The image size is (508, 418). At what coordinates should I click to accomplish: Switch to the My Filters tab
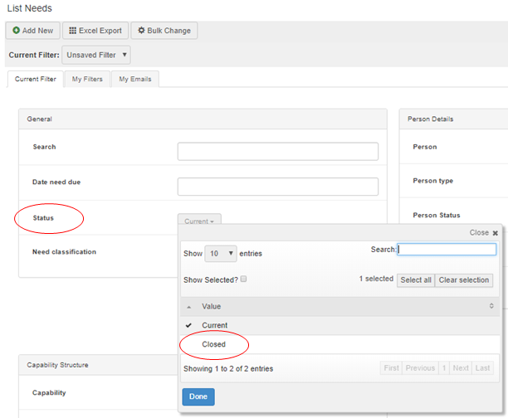click(x=88, y=79)
